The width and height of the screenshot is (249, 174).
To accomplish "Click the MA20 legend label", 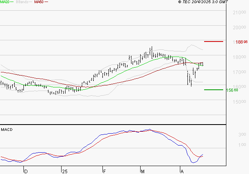I will [x=5, y=2].
